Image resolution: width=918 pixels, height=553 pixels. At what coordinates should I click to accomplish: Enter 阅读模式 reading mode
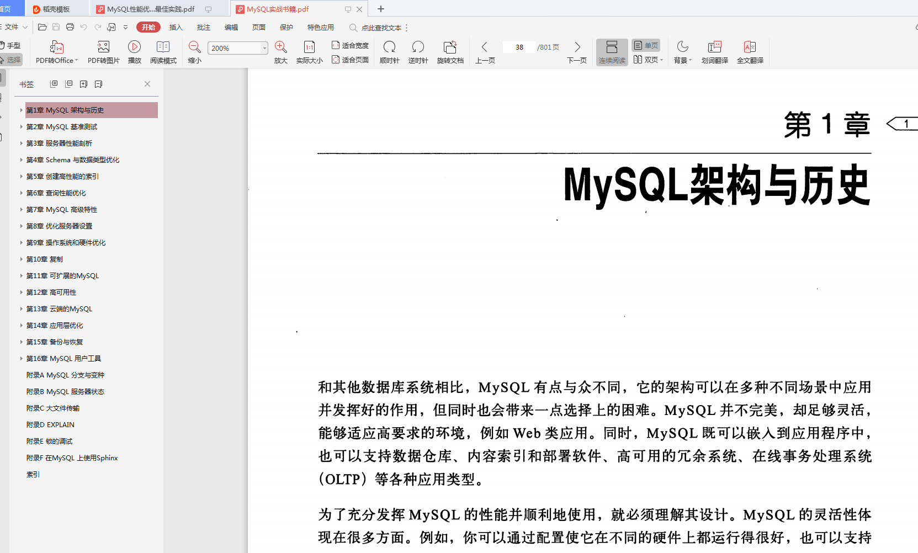[x=163, y=52]
